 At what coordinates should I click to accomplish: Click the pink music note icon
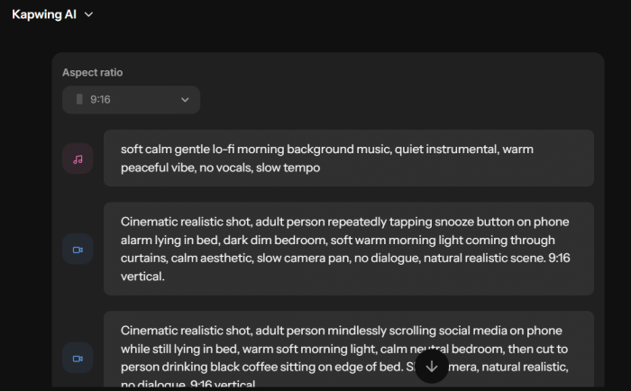[78, 159]
